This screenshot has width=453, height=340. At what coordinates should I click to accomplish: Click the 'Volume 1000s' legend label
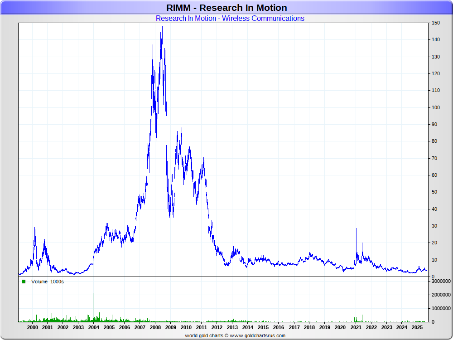pyautogui.click(x=48, y=282)
